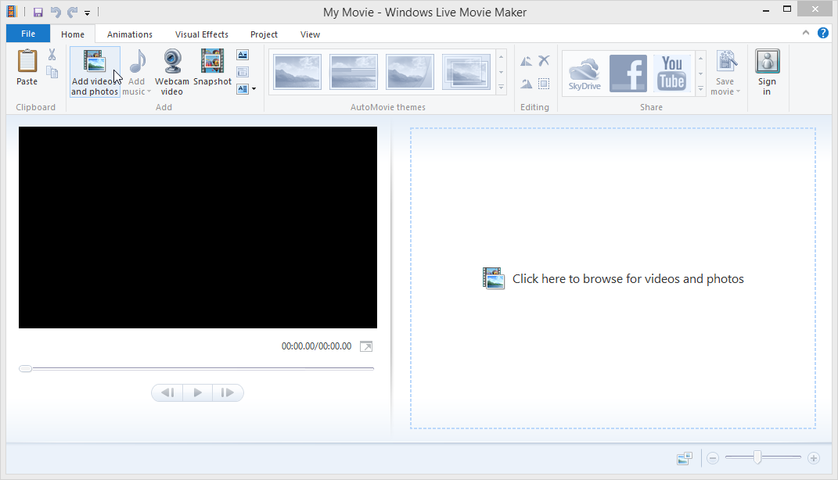Image resolution: width=838 pixels, height=480 pixels.
Task: Share the movie to YouTube
Action: [672, 73]
